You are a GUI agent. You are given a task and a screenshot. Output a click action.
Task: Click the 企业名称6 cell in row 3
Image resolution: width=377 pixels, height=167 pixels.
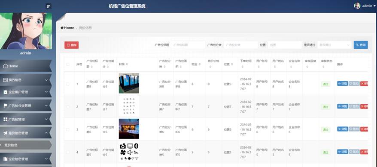coord(294,129)
